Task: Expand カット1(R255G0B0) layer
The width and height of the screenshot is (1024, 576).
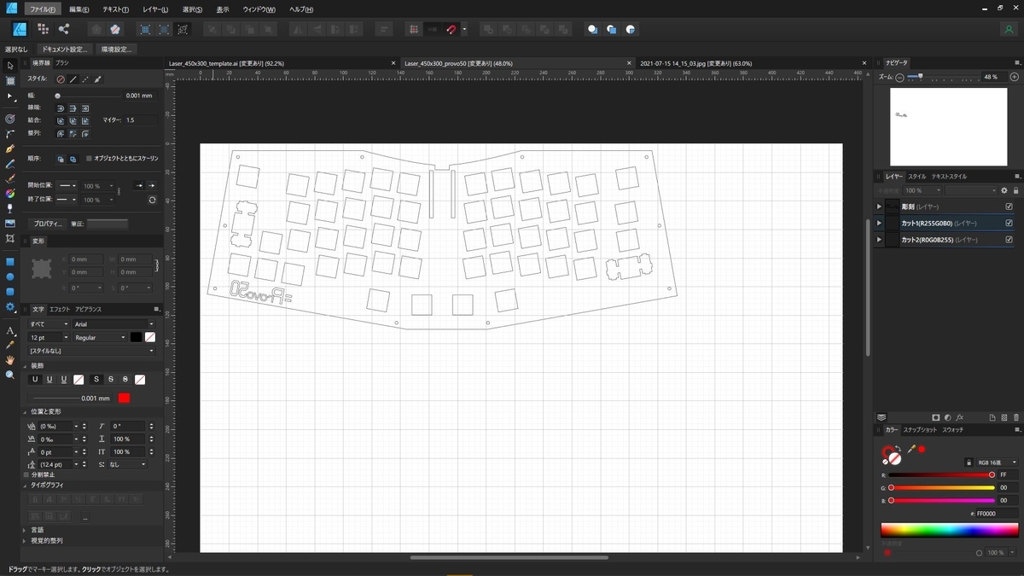Action: click(879, 224)
